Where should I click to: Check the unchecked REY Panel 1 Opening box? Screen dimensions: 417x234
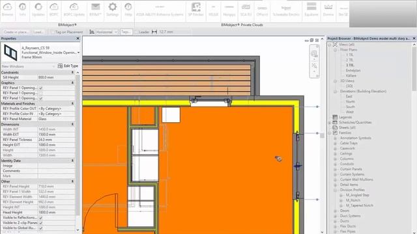tap(40, 93)
